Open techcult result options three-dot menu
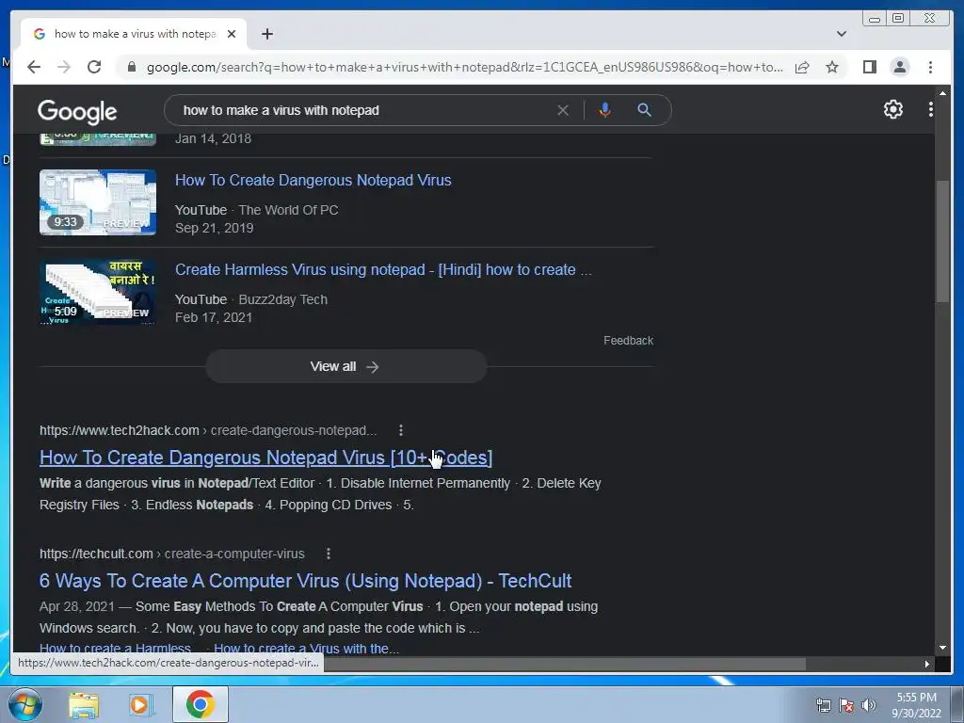 (329, 554)
